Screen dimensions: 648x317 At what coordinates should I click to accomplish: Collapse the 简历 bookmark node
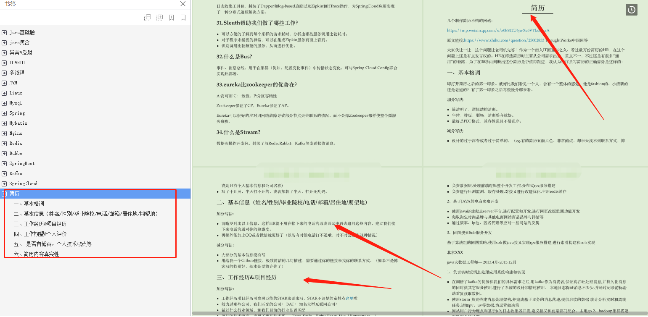(4, 194)
